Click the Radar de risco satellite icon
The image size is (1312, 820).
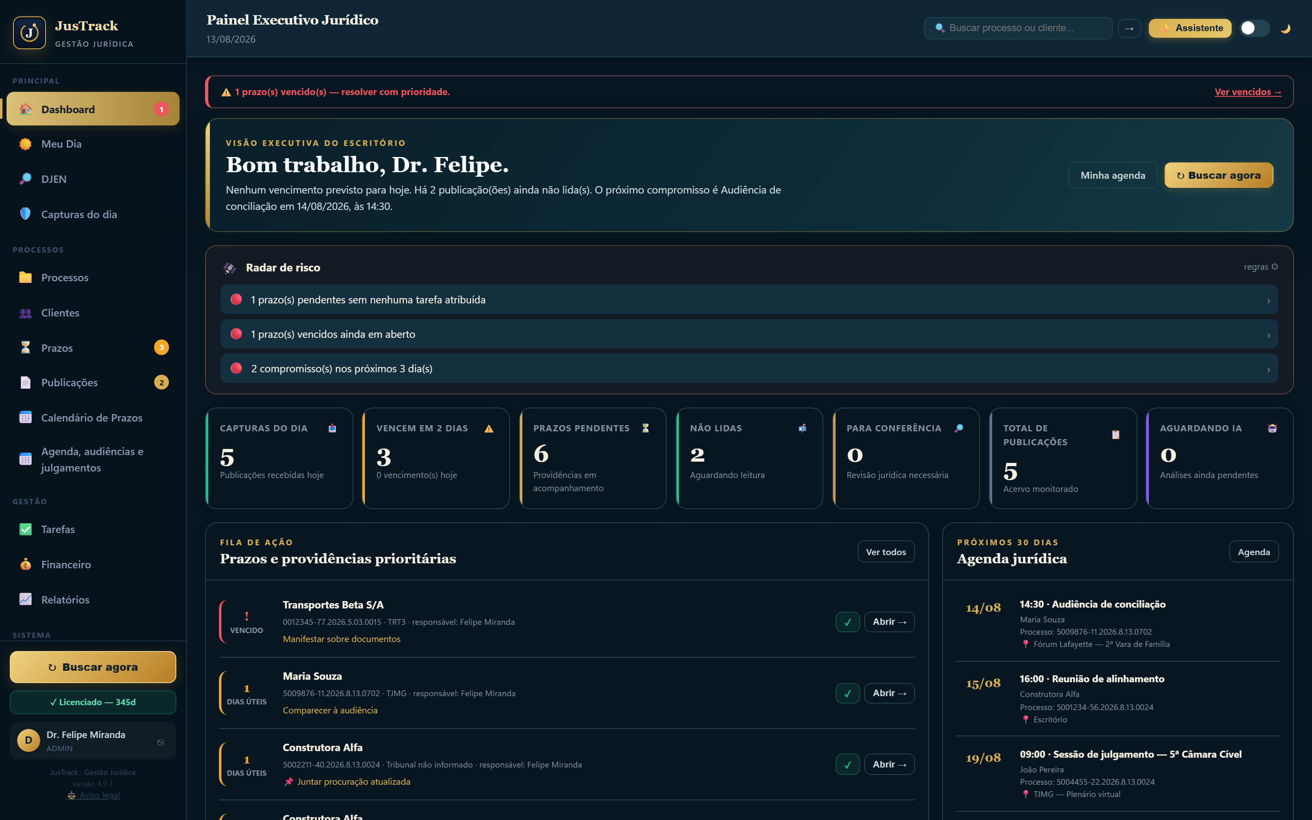[x=230, y=268]
